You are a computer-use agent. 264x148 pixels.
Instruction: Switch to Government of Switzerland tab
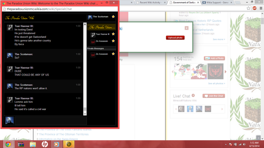click(x=184, y=2)
